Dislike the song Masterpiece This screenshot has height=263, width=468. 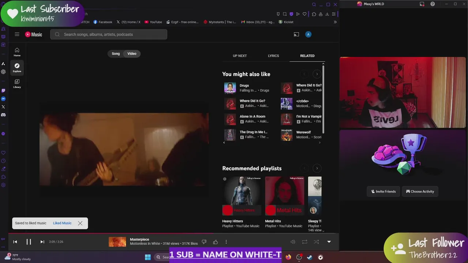[x=204, y=242]
